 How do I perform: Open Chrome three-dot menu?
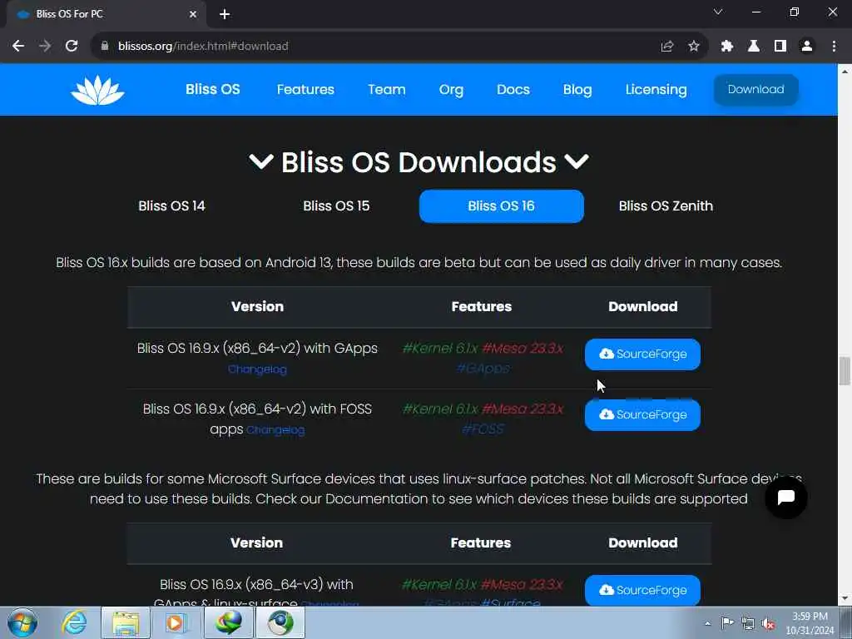pyautogui.click(x=834, y=47)
